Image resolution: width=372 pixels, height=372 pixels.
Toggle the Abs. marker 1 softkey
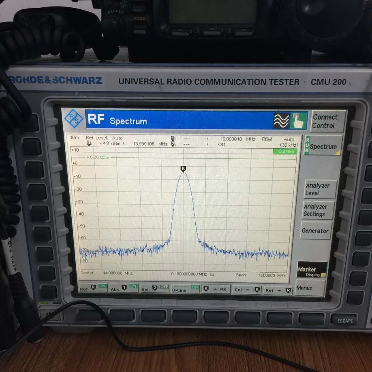124,288
